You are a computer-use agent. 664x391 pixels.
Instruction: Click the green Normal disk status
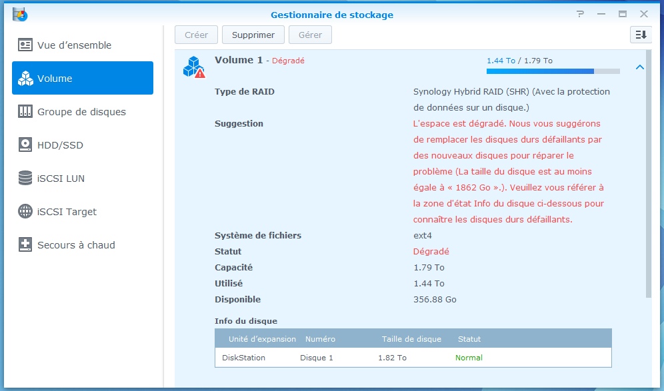click(469, 358)
